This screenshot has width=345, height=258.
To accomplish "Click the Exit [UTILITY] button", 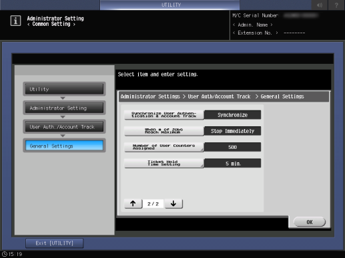I will tap(55, 243).
